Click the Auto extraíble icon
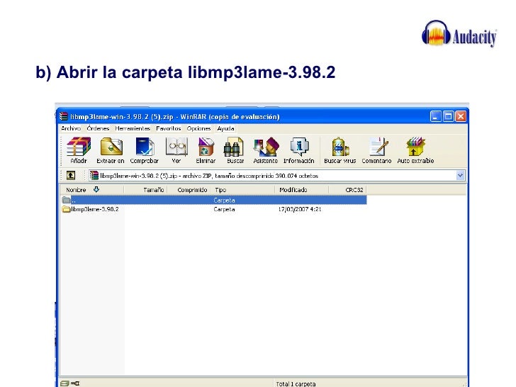516x387 pixels. click(x=415, y=147)
